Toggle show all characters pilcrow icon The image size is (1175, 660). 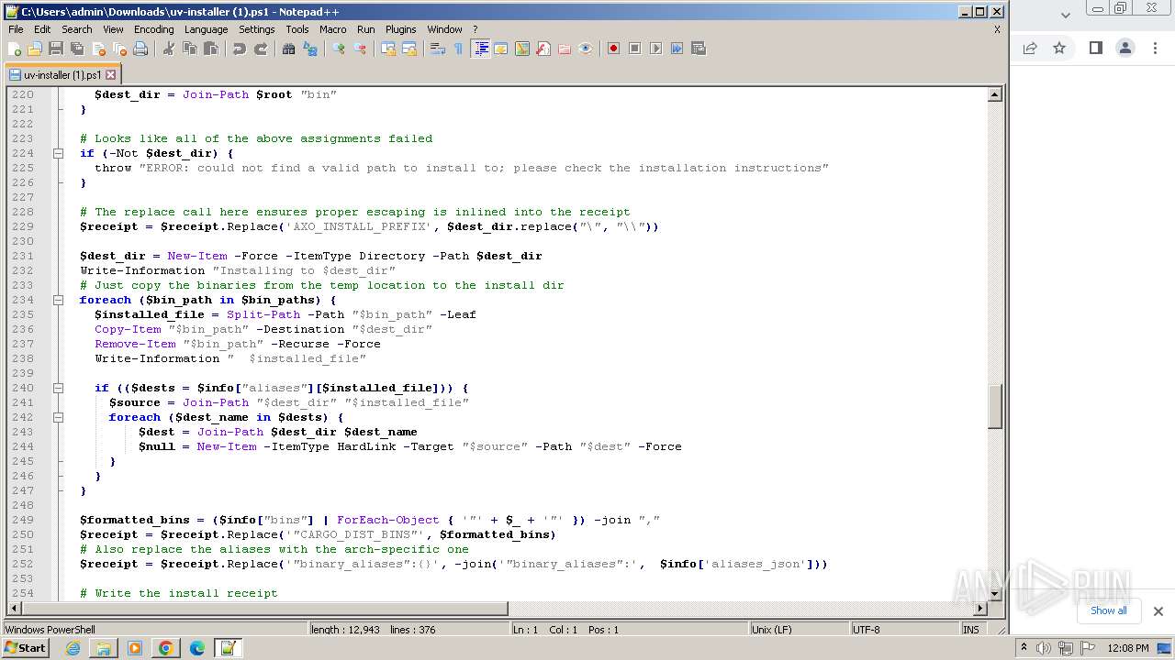(x=458, y=49)
